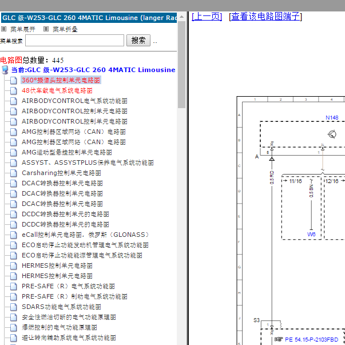Viewport: 345px width, 345px height.
Task: Open PRE-SAFE（R）电气系统功能图
Action: point(68,286)
